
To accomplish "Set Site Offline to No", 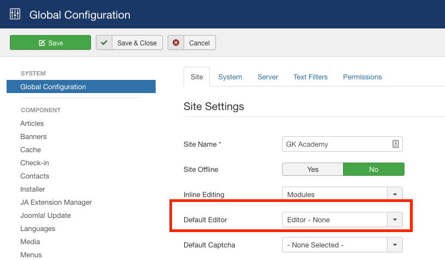I will [373, 170].
